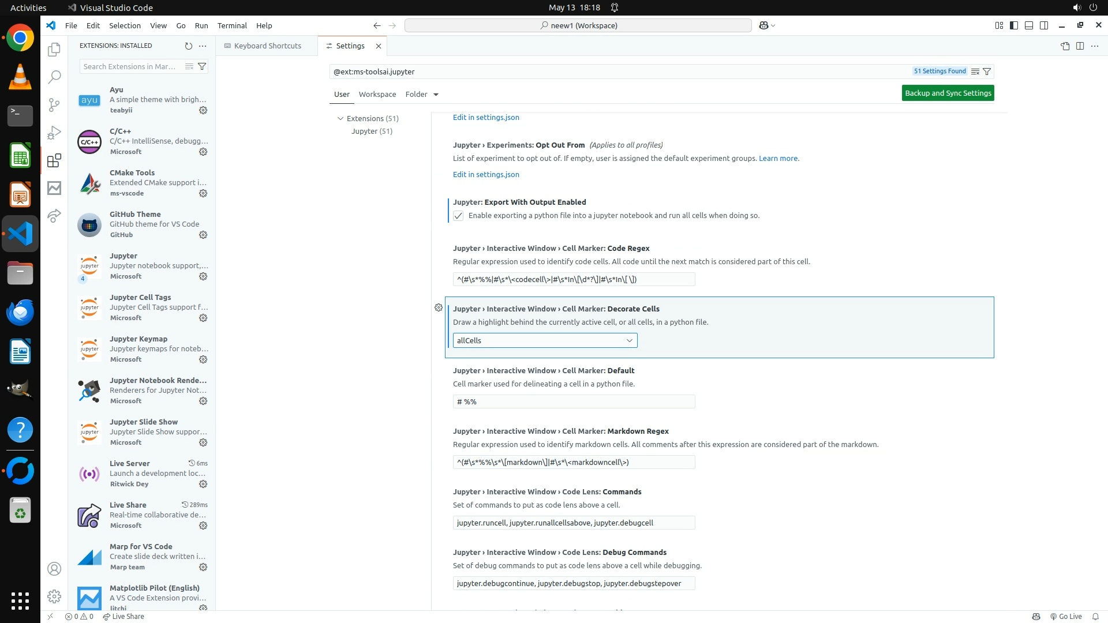Open the Source Control view icon

54,104
